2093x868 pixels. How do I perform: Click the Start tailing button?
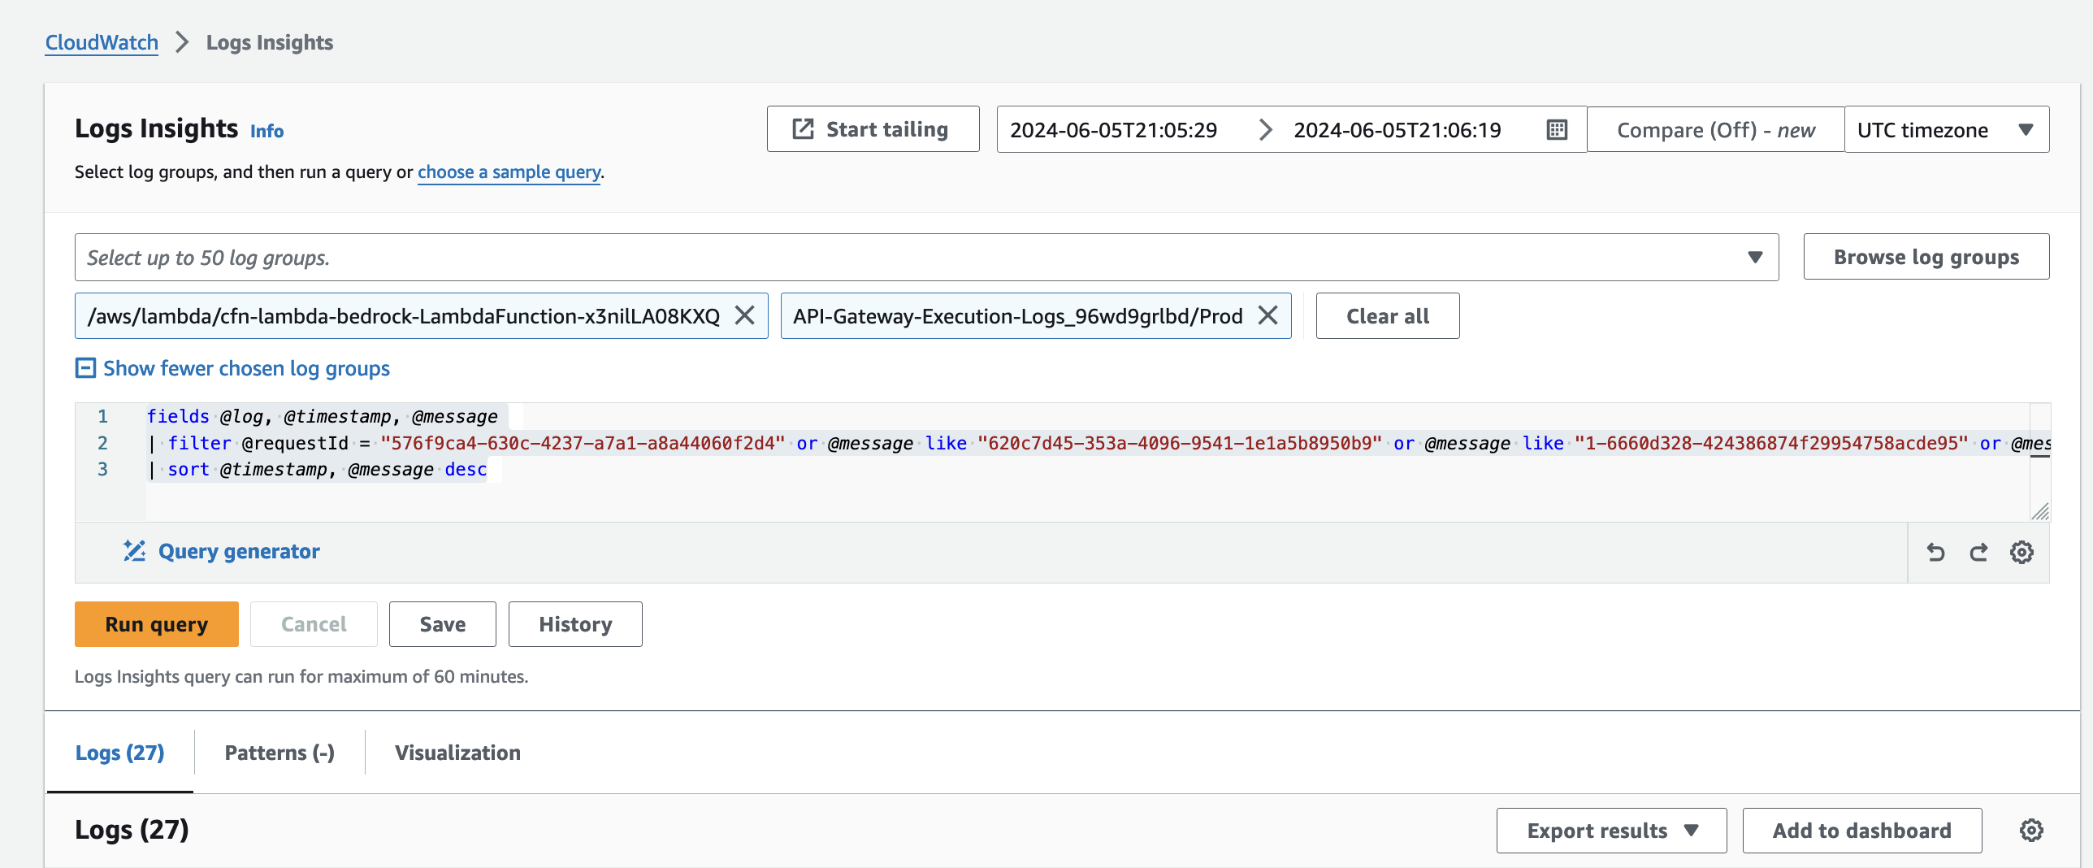[x=873, y=129]
